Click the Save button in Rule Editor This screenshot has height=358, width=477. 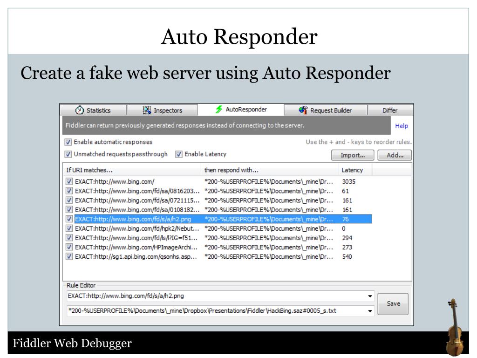click(393, 304)
